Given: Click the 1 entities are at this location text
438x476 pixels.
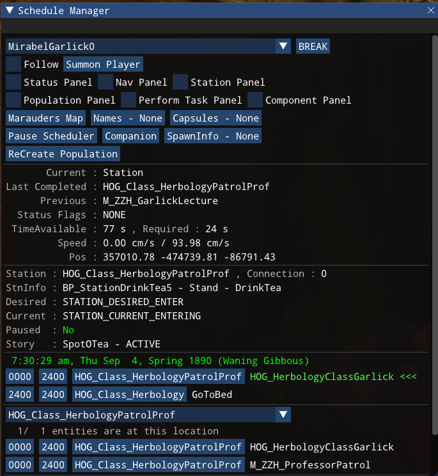Looking at the screenshot, I should coord(130,431).
